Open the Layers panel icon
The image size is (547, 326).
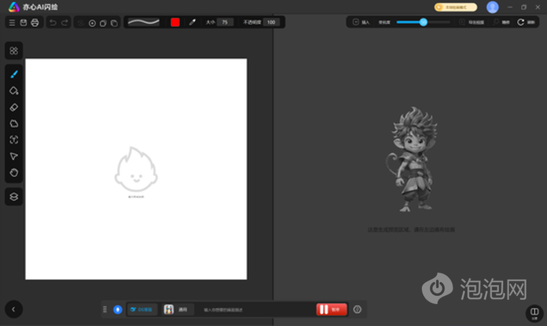13,196
